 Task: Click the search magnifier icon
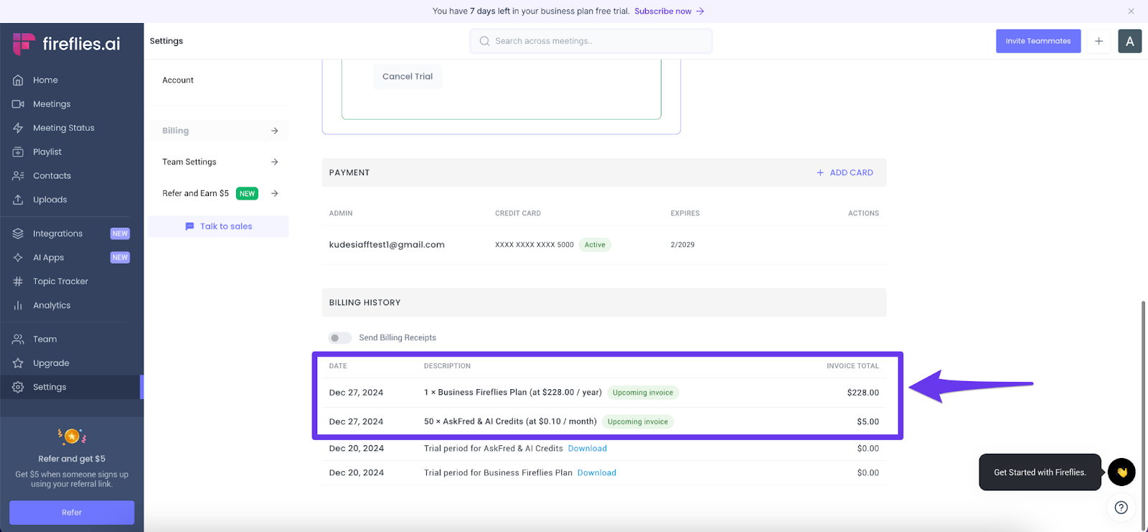coord(485,41)
